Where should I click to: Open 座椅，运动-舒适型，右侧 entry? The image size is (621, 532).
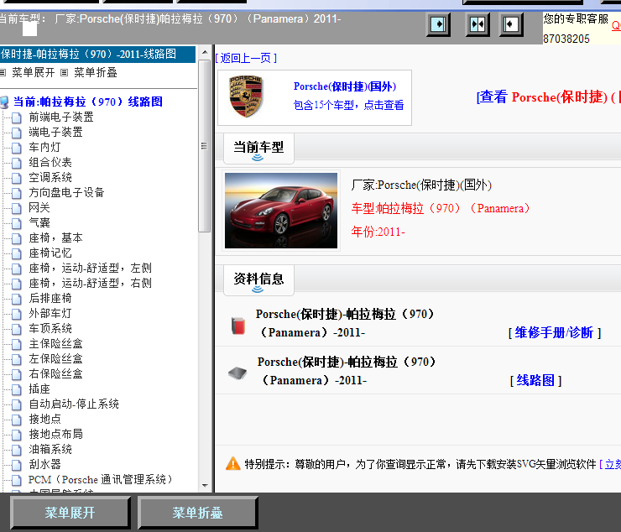[x=91, y=284]
